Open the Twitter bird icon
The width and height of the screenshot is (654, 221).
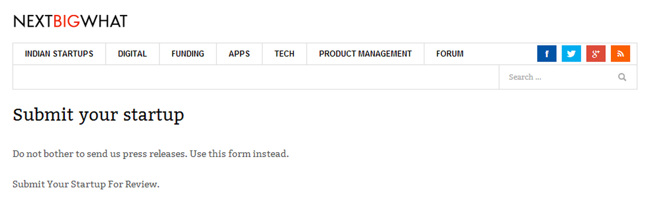tap(571, 54)
